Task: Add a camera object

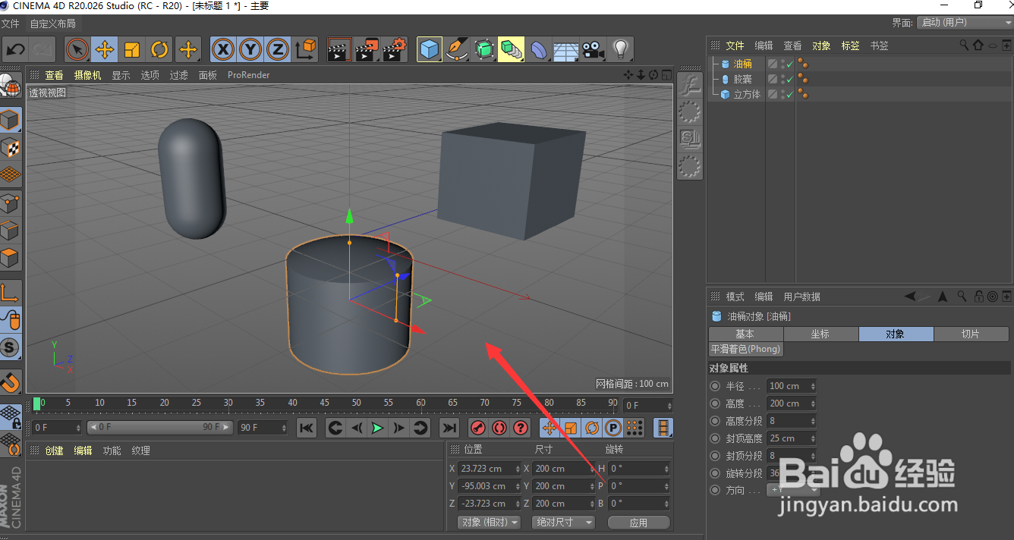Action: (x=594, y=51)
